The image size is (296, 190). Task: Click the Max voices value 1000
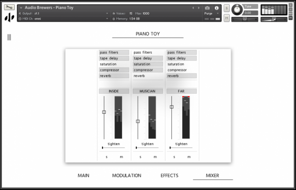146,13
